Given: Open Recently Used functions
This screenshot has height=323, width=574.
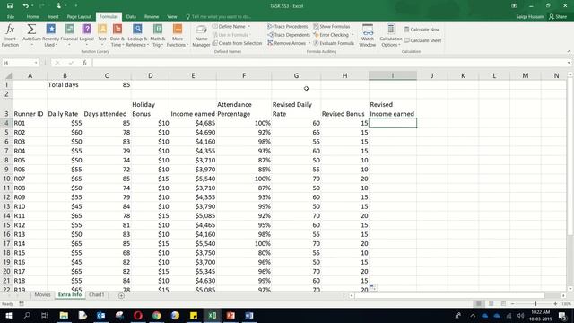Looking at the screenshot, I should tap(50, 35).
